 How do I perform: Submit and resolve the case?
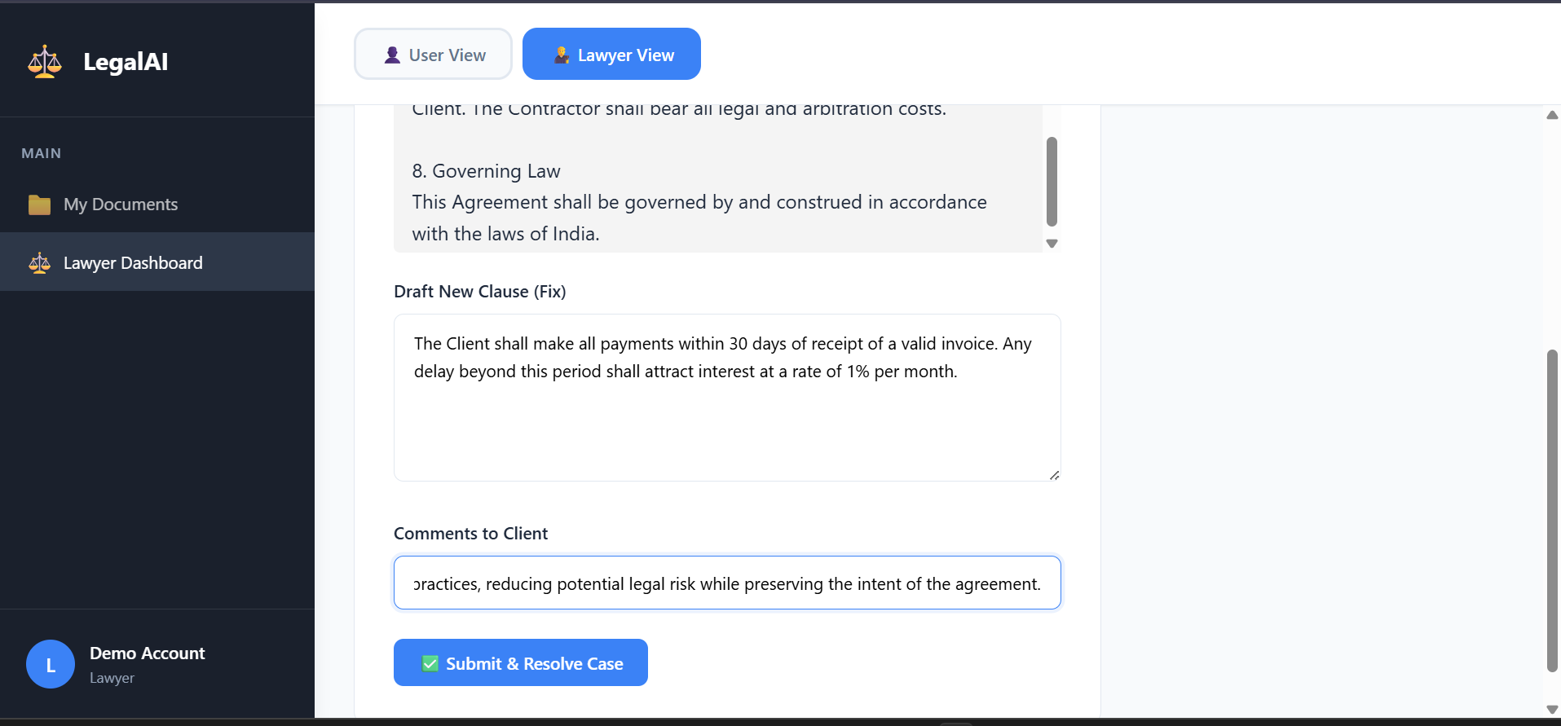521,662
